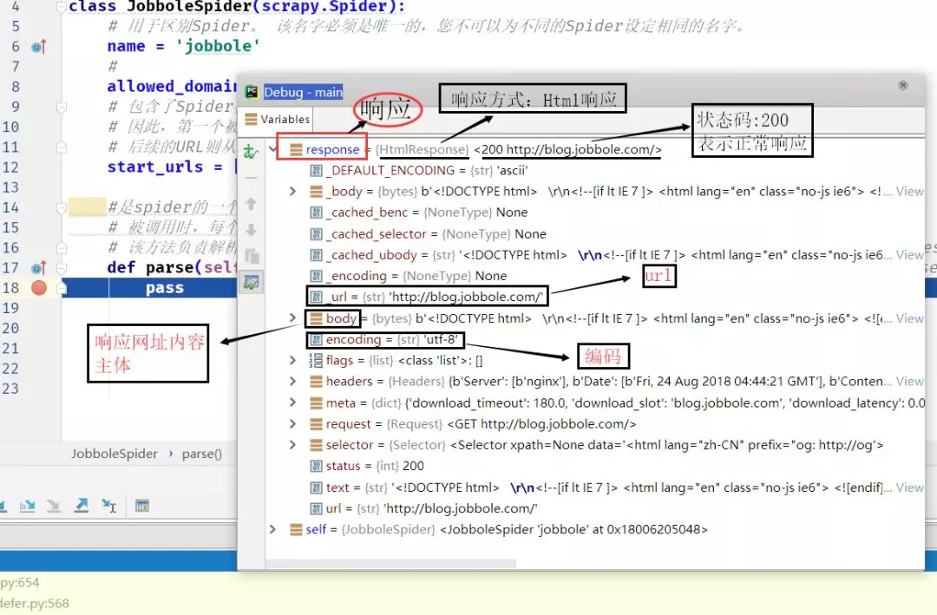
Task: Click the PyCharm logo in Debug popup title
Action: (252, 92)
